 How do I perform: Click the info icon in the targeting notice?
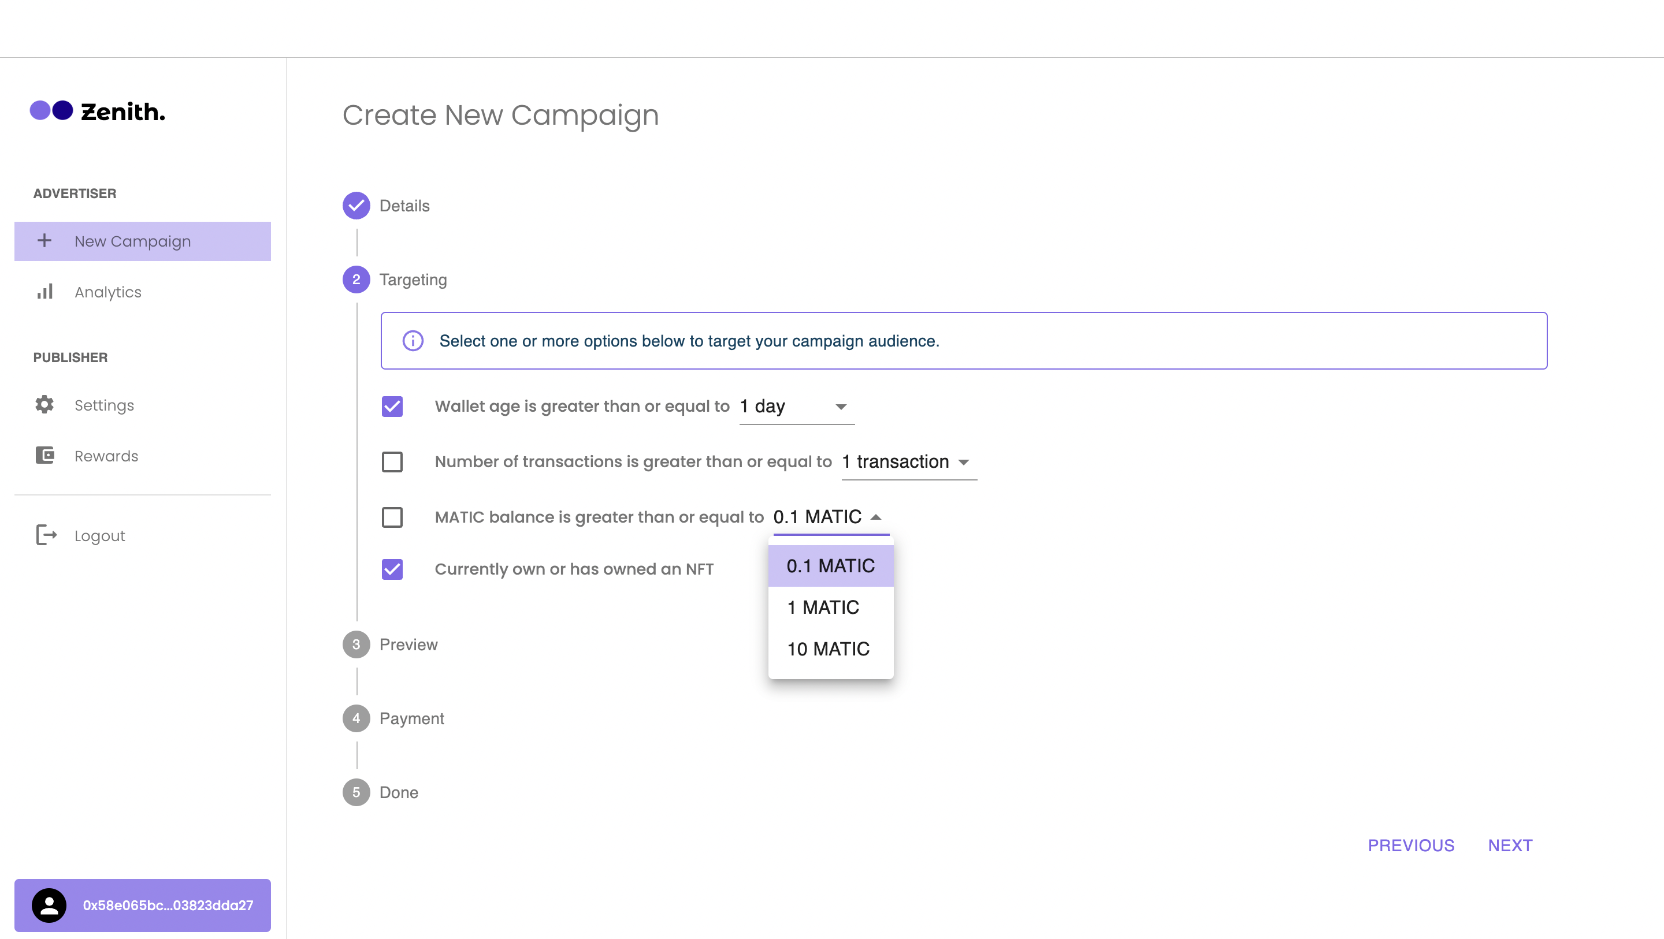(413, 340)
